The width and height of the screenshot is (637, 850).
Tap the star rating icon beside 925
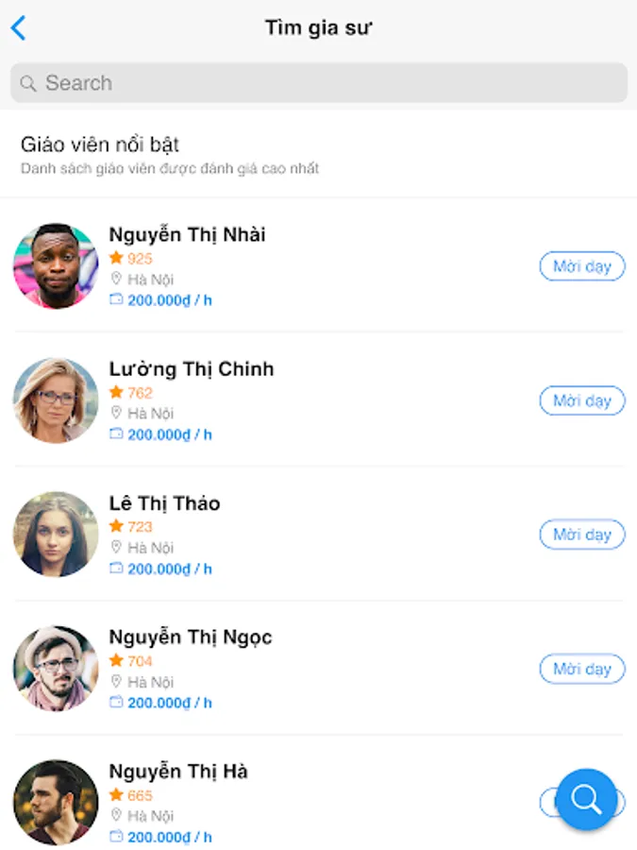[x=116, y=258]
